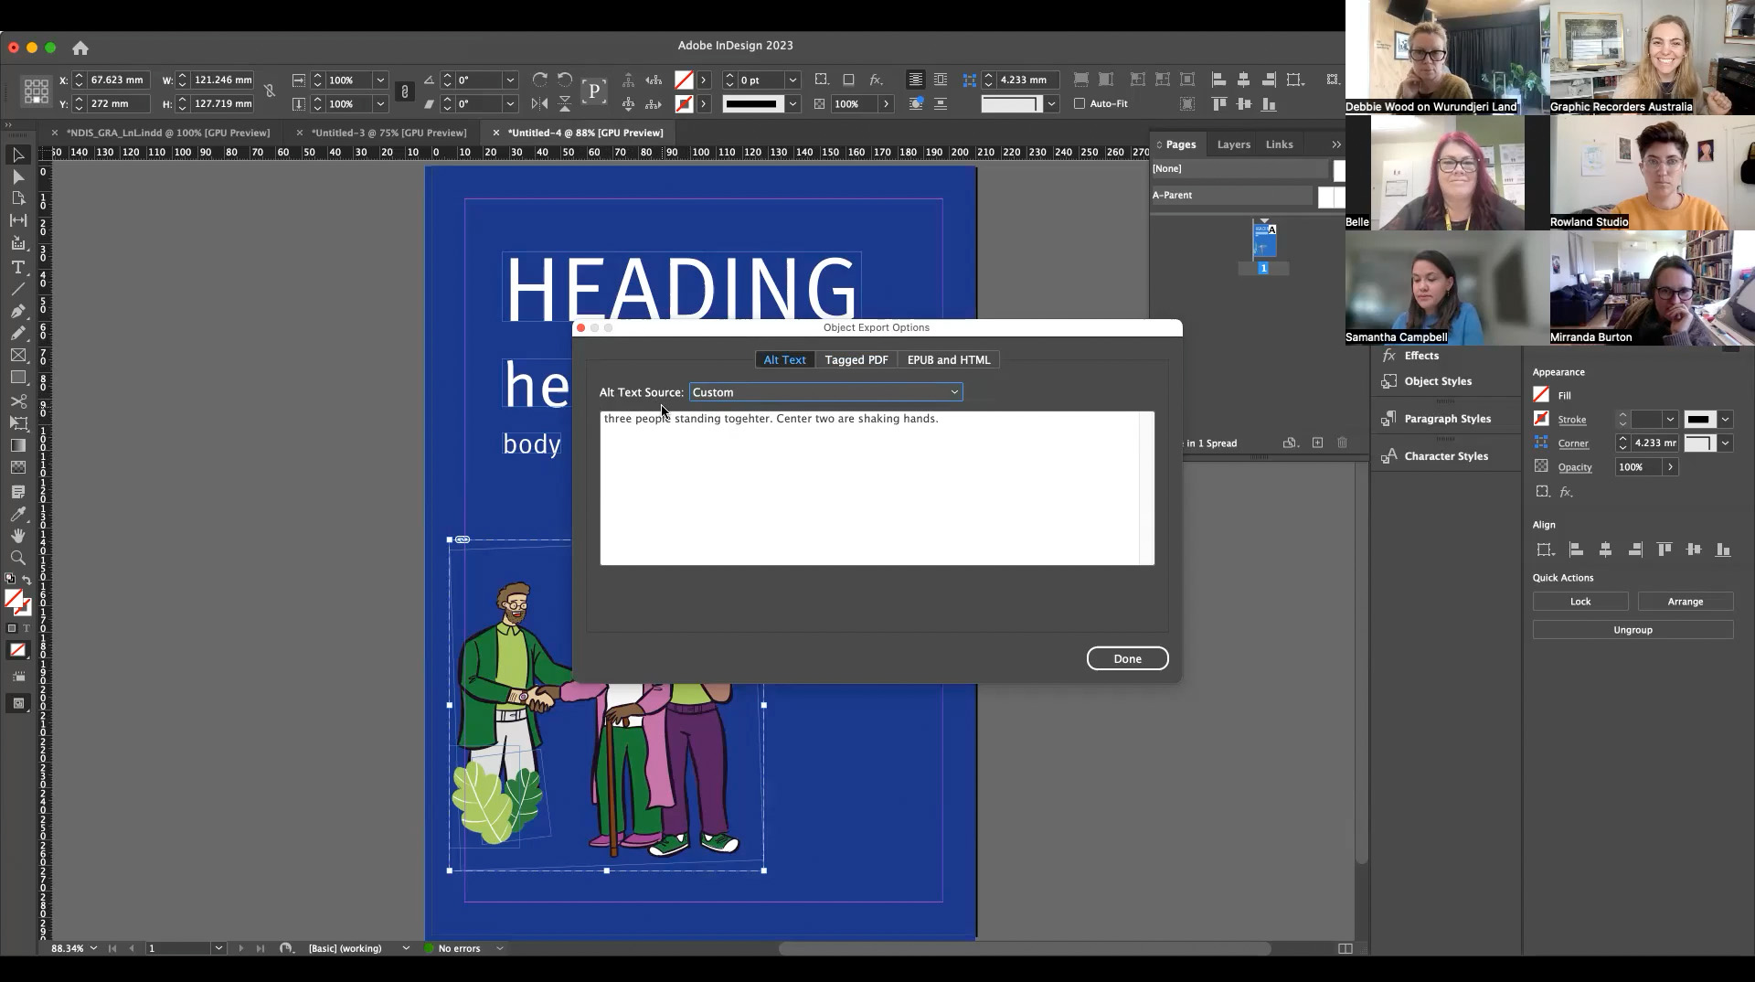Switch to the Tagged PDF tab
The width and height of the screenshot is (1755, 982).
(856, 359)
